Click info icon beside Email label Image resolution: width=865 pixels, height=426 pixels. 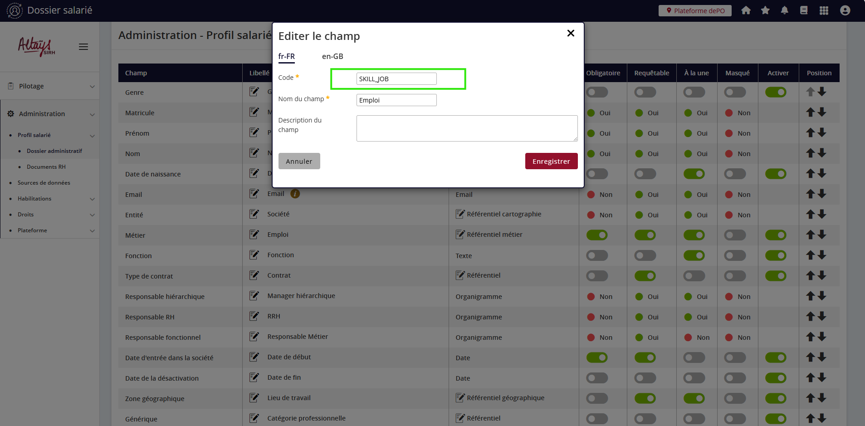pos(295,194)
